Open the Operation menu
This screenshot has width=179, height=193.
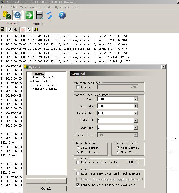[62, 7]
